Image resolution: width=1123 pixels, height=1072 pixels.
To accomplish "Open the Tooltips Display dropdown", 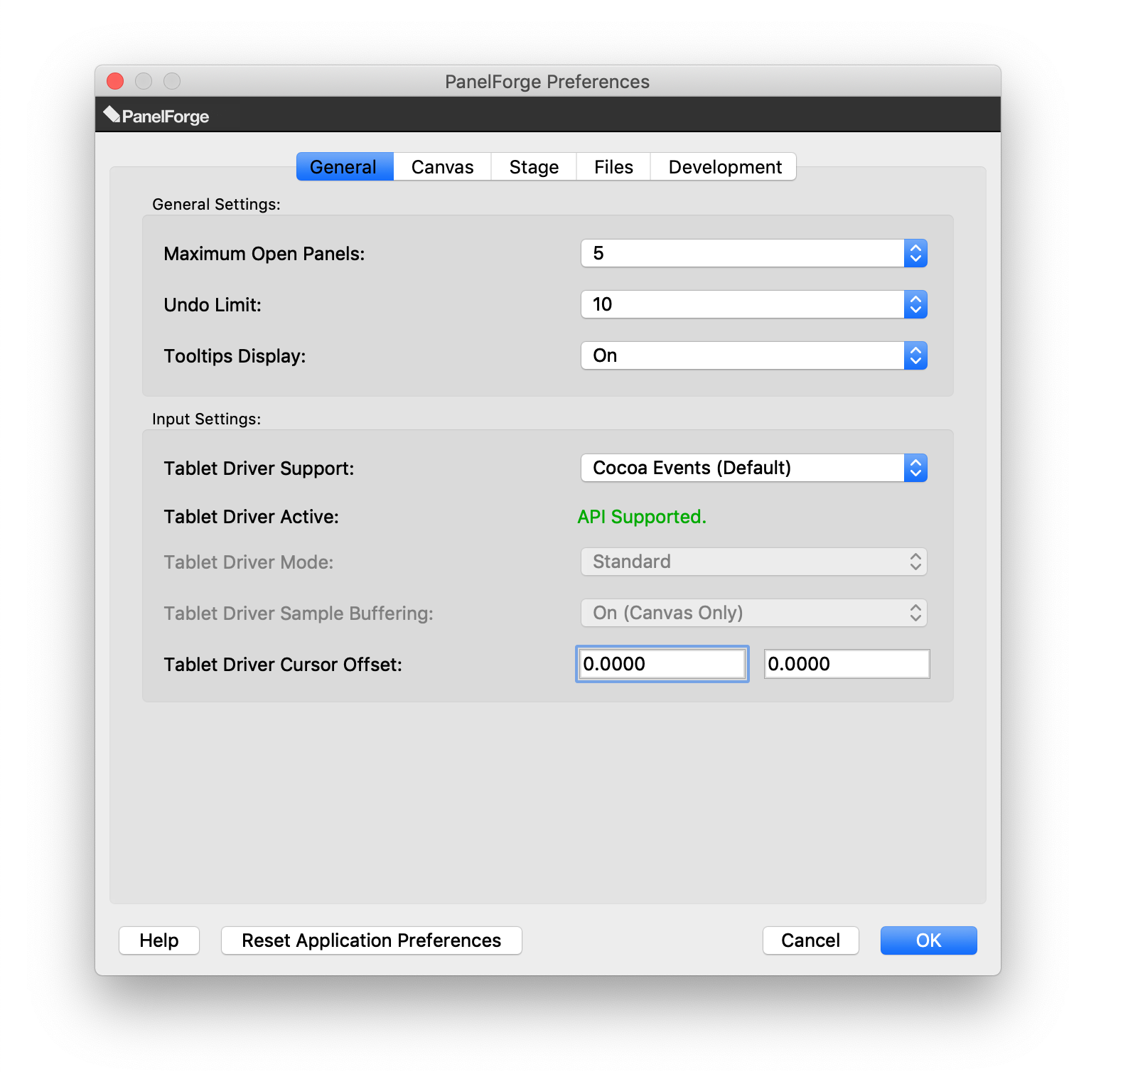I will (x=753, y=356).
